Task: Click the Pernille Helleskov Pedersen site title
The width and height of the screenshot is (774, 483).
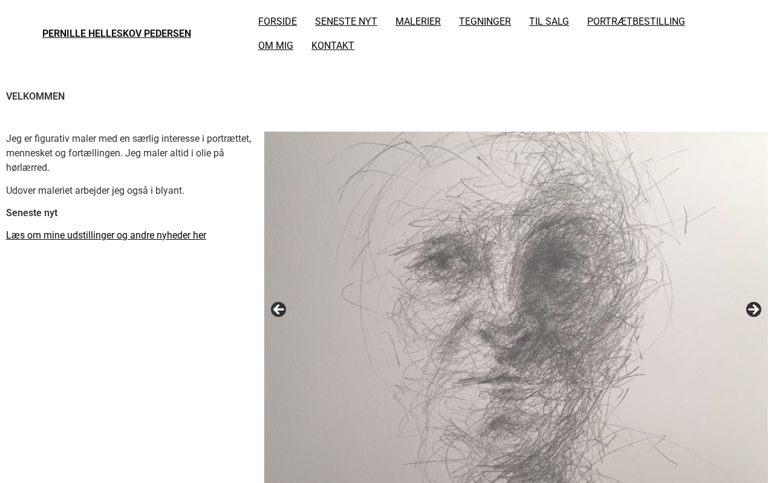Action: click(x=117, y=34)
